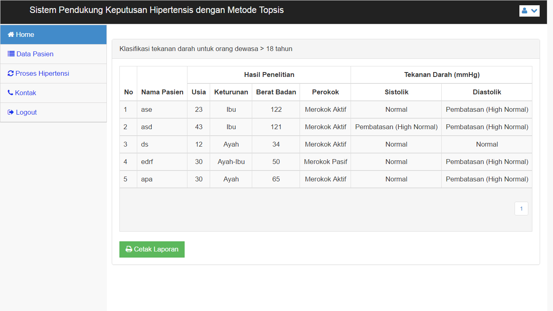The width and height of the screenshot is (553, 311).
Task: Click age value 43 in asd row
Action: pos(199,127)
